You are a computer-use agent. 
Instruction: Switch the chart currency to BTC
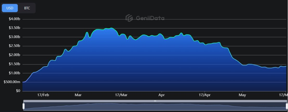pyautogui.click(x=27, y=8)
